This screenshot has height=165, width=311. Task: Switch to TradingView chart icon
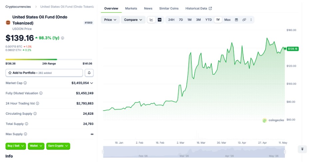[x=159, y=20]
